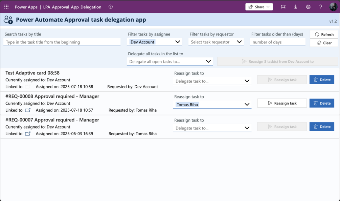Focus the search tasks by title field
340x201 pixels.
[x=62, y=42]
